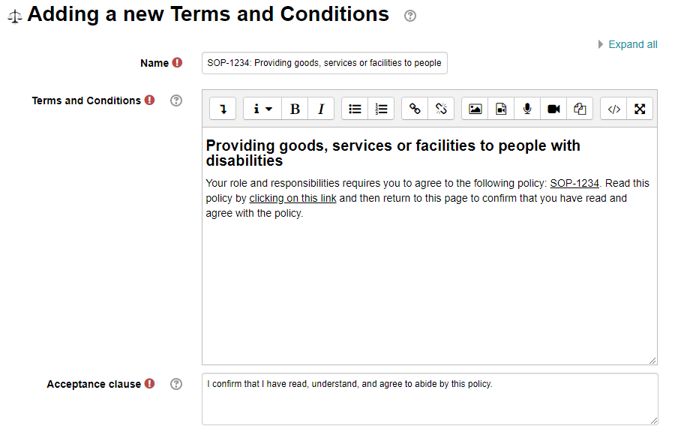Switch the editor to HTML code view
Screen dimensions: 675x432
[613, 109]
